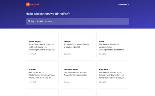The width and height of the screenshot is (155, 96).
Task: Click the Steuern description mentioning UStVa
Action: (42, 75)
